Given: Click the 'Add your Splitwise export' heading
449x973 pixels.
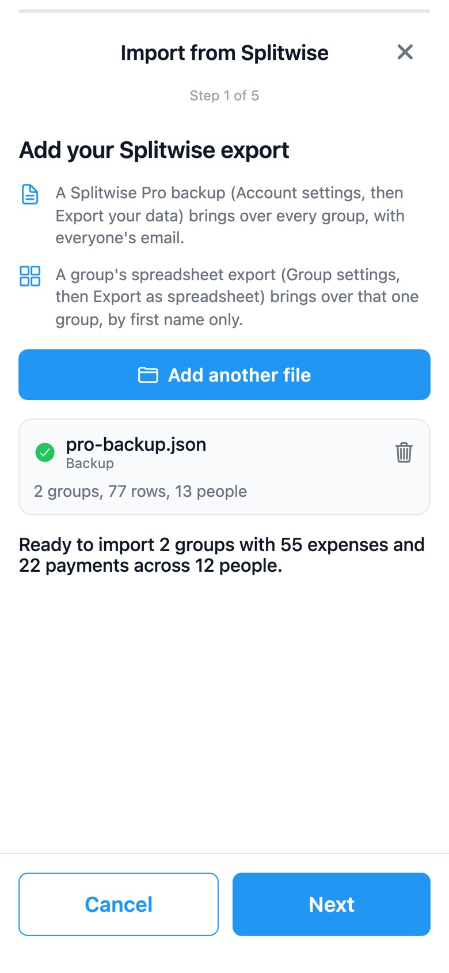Looking at the screenshot, I should tap(154, 150).
